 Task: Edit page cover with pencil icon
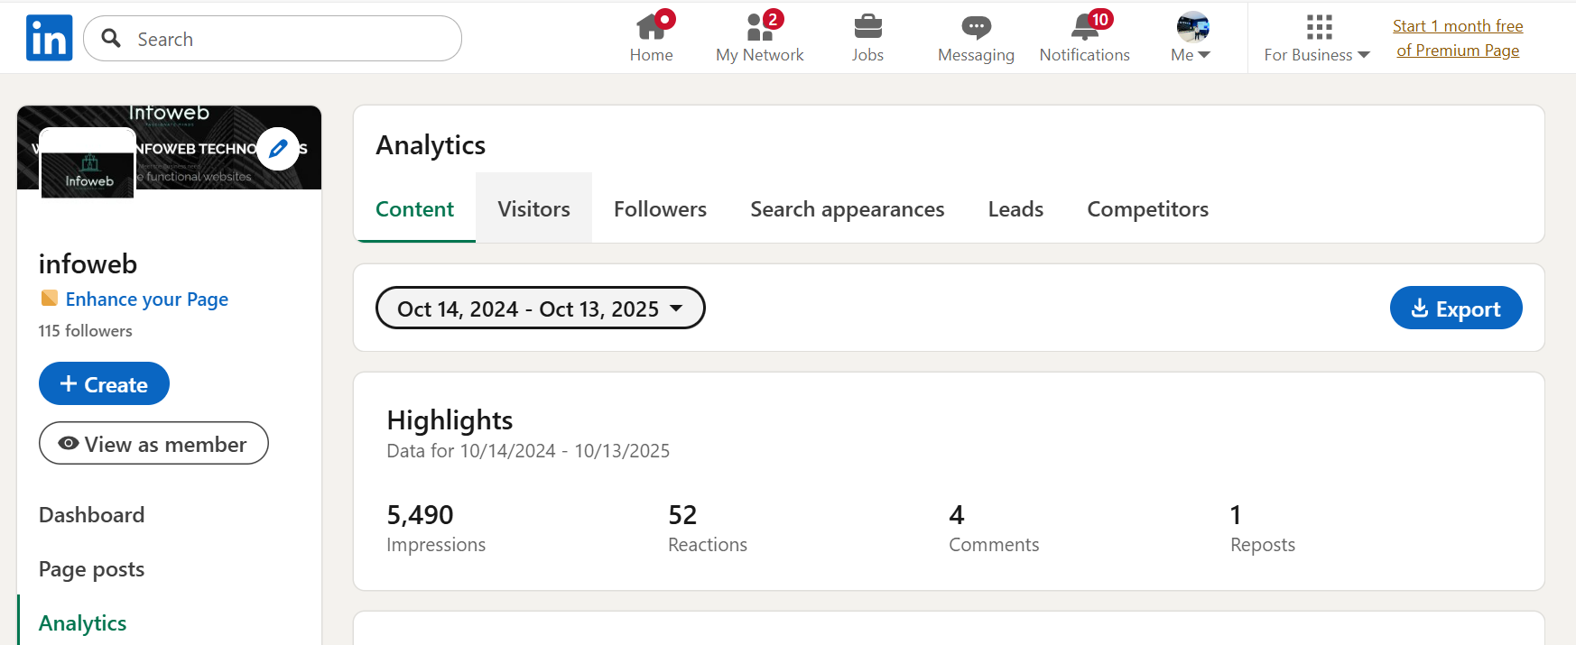278,149
